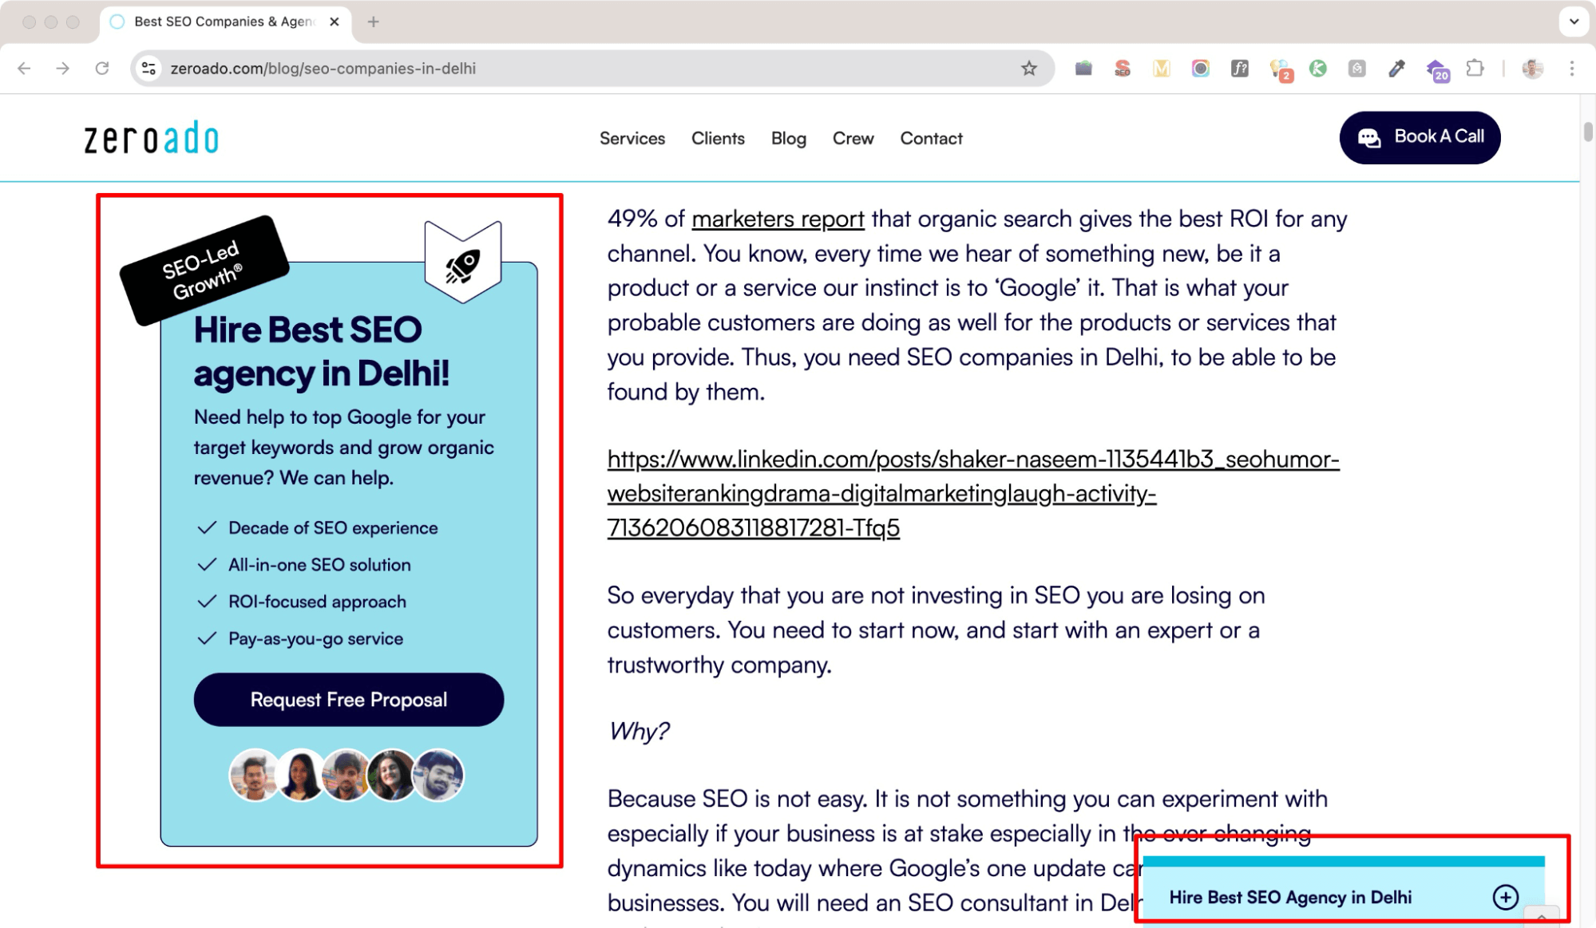Viewport: 1596px width, 928px height.
Task: Click the Keywords Everywhere green K extension icon
Action: [1318, 69]
